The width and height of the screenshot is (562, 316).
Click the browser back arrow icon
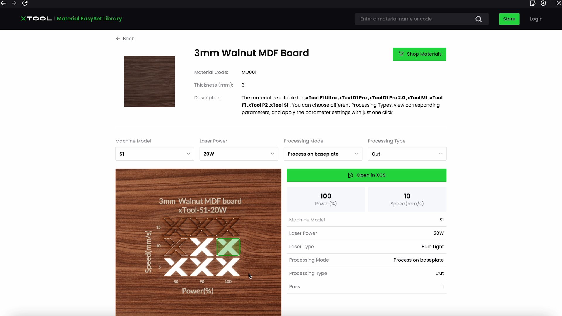pyautogui.click(x=4, y=3)
